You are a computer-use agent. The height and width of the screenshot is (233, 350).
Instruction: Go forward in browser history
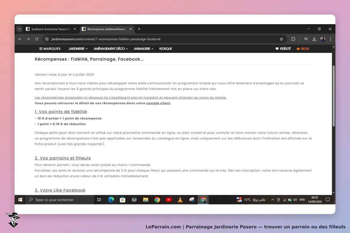pyautogui.click(x=28, y=39)
